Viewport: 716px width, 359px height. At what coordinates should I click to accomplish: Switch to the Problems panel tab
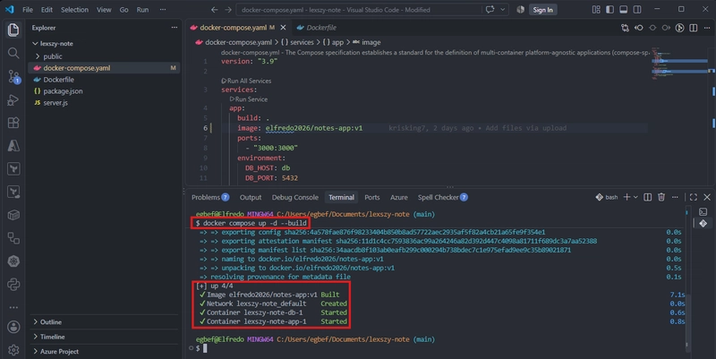pyautogui.click(x=210, y=197)
